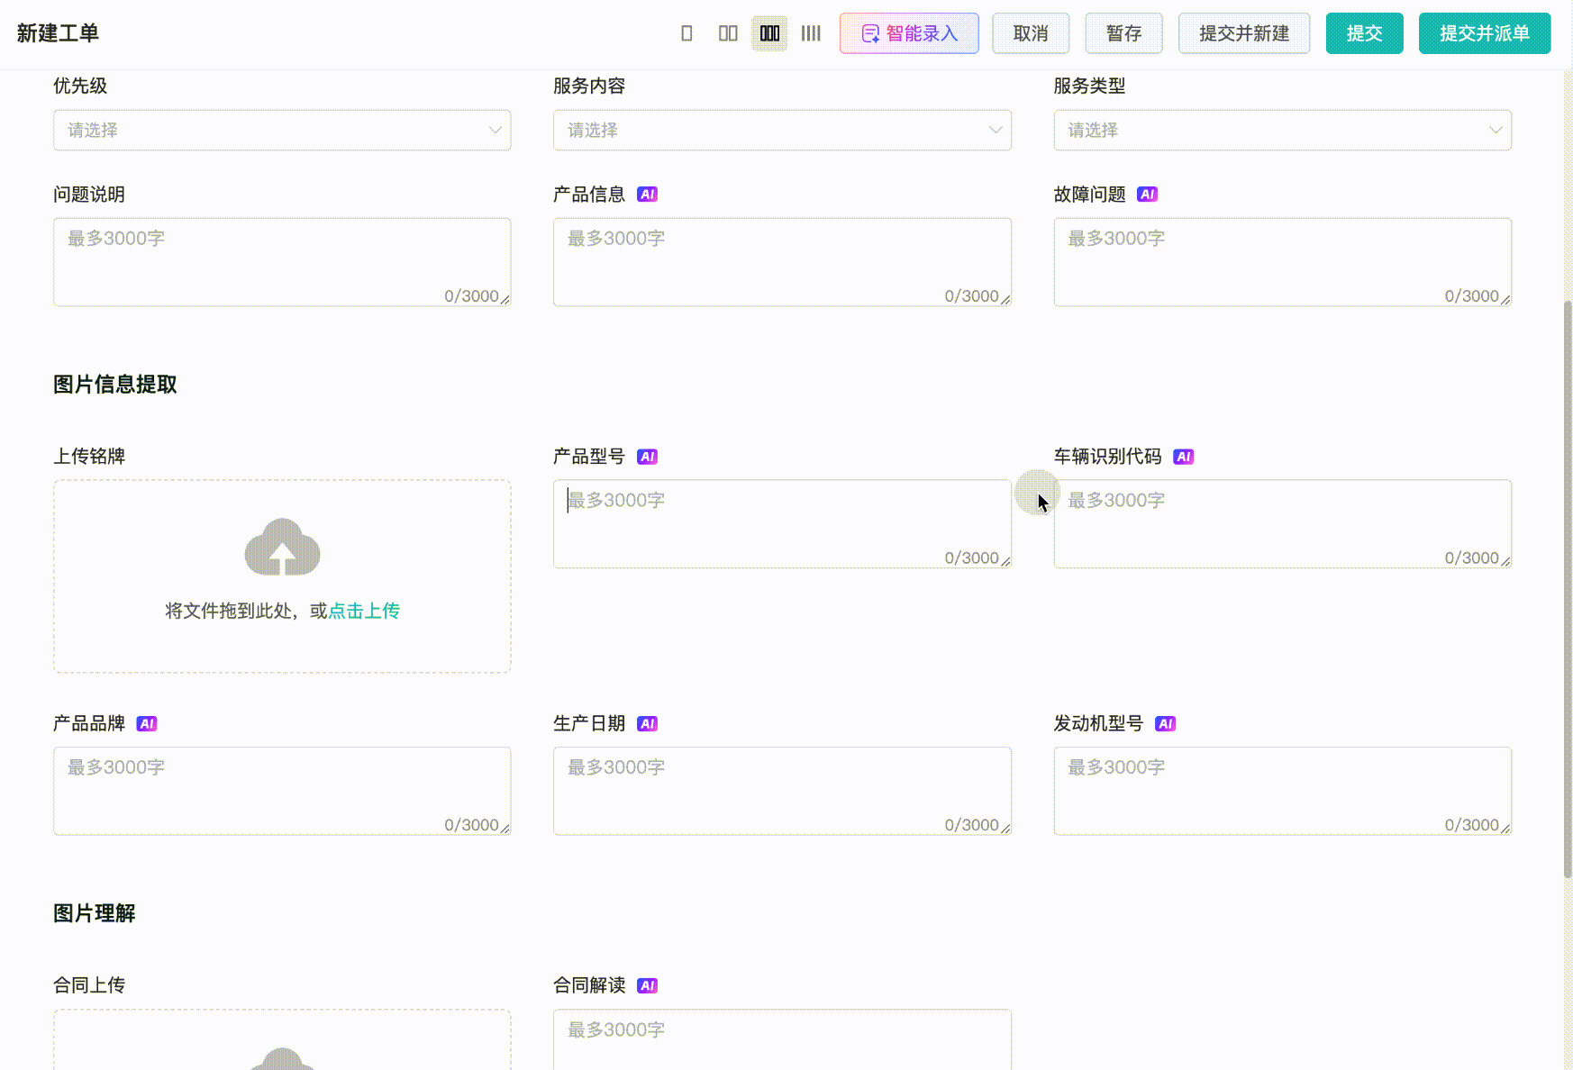Click the AI badge beside 车辆识别代码
Image resolution: width=1573 pixels, height=1070 pixels.
[x=1183, y=457]
